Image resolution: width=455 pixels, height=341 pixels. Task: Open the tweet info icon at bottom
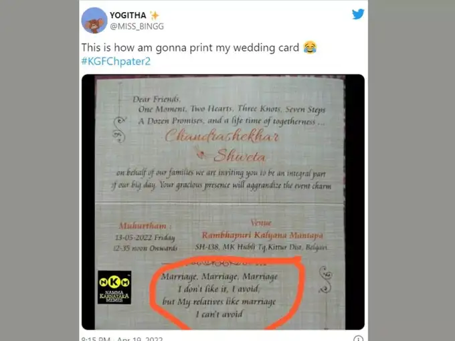pyautogui.click(x=359, y=338)
